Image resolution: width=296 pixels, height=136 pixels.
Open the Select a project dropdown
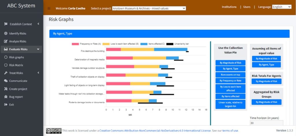149,8
